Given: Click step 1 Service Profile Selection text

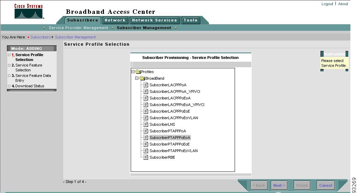Looking at the screenshot, I should (29, 57).
